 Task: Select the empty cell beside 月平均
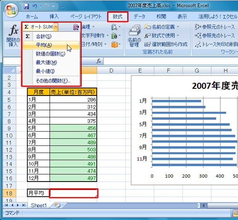click(73, 193)
